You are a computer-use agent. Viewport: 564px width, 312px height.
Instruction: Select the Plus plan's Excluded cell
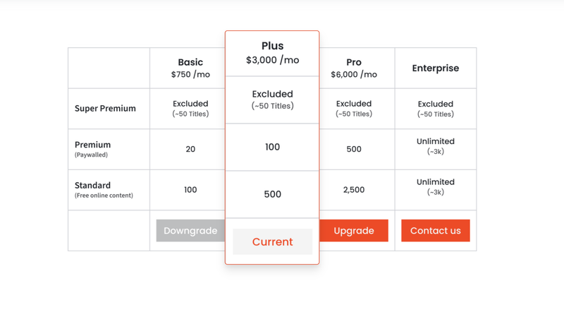(272, 99)
